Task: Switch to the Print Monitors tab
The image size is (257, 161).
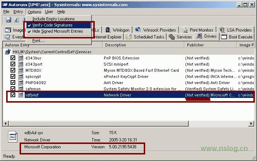Action: click(197, 30)
